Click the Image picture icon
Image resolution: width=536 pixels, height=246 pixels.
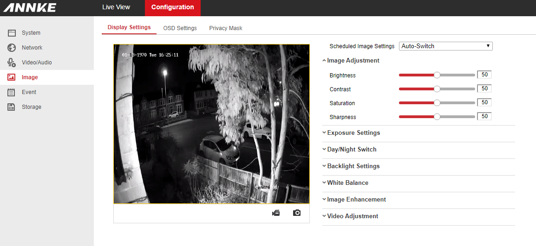tap(12, 77)
